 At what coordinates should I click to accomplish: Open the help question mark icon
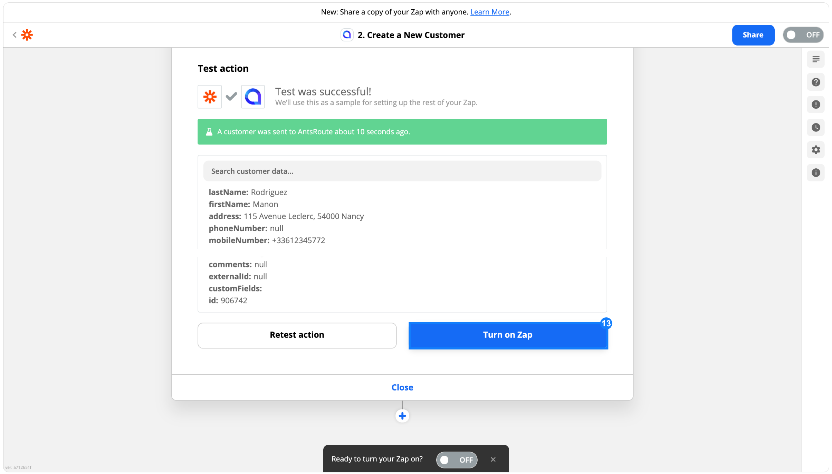(x=816, y=82)
